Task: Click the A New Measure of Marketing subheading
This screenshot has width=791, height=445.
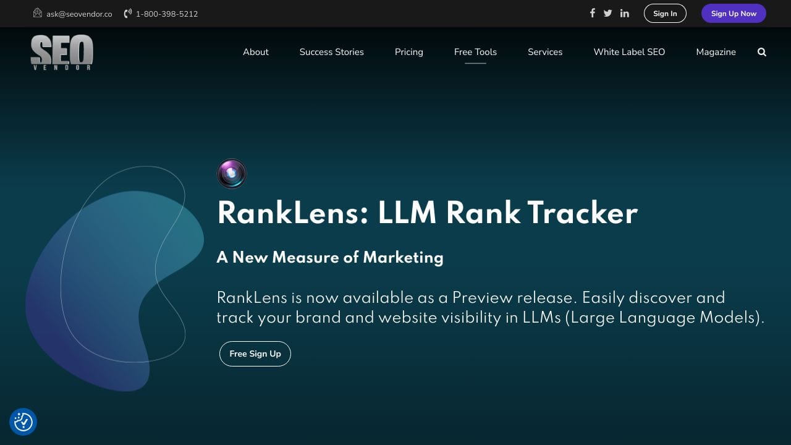Action: (330, 257)
